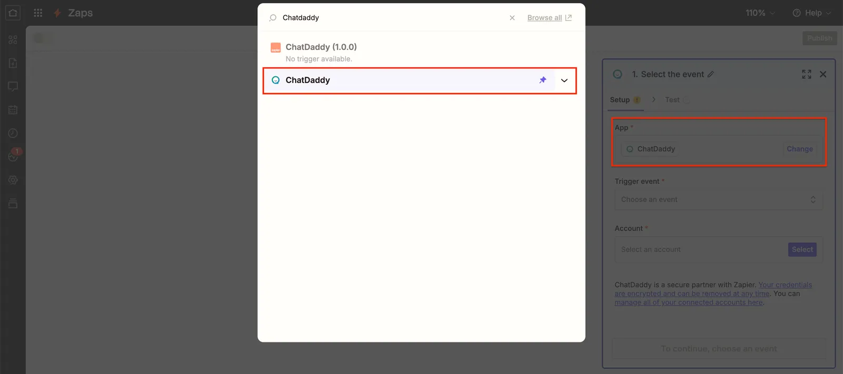Expand the step panel to full screen
This screenshot has width=843, height=374.
point(806,74)
